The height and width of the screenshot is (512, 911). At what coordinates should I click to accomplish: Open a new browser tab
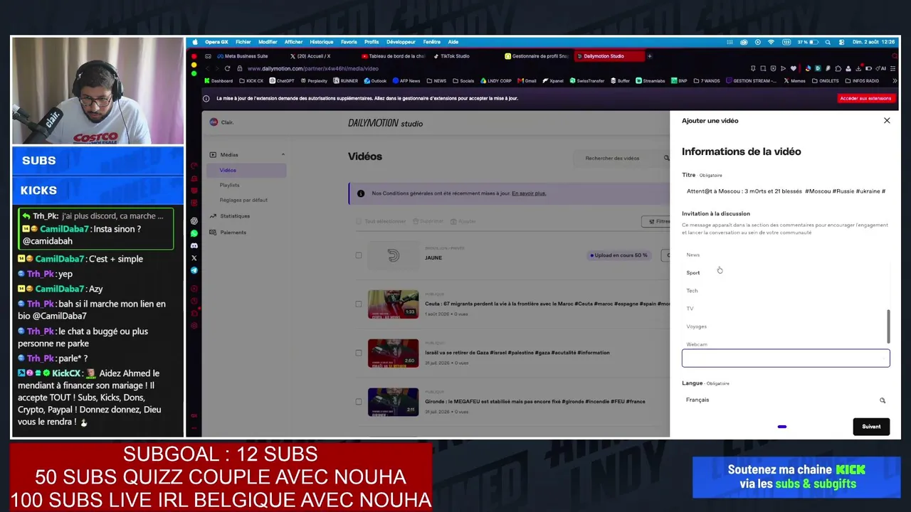[x=649, y=56]
